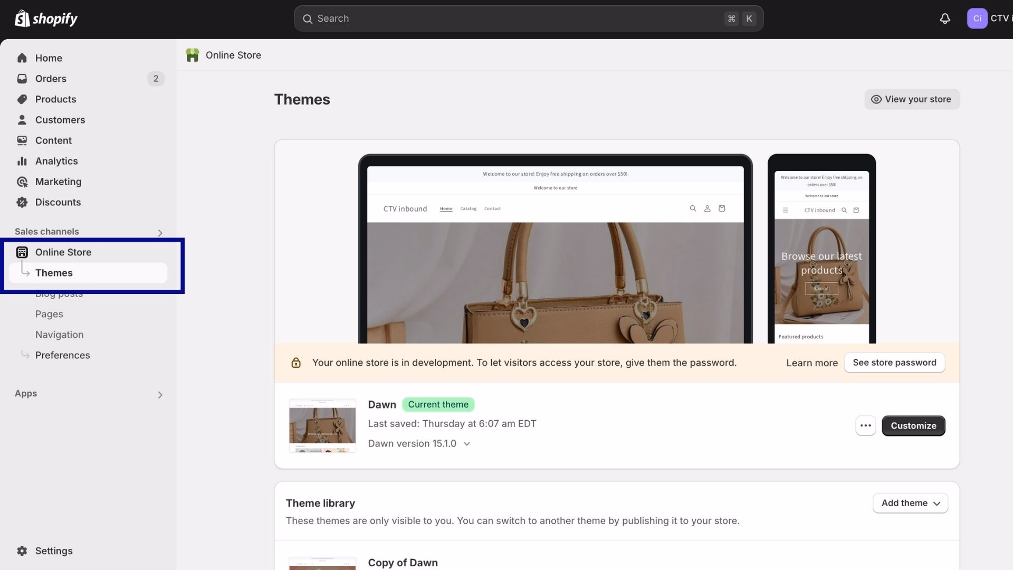The height and width of the screenshot is (570, 1013).
Task: Click the green store icon in the header
Action: click(x=193, y=55)
